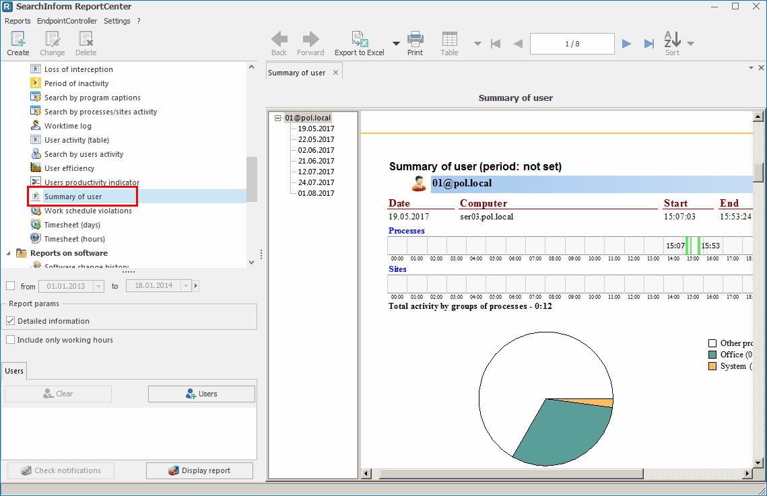Image resolution: width=767 pixels, height=496 pixels.
Task: Click the Users button to add users
Action: [x=201, y=394]
